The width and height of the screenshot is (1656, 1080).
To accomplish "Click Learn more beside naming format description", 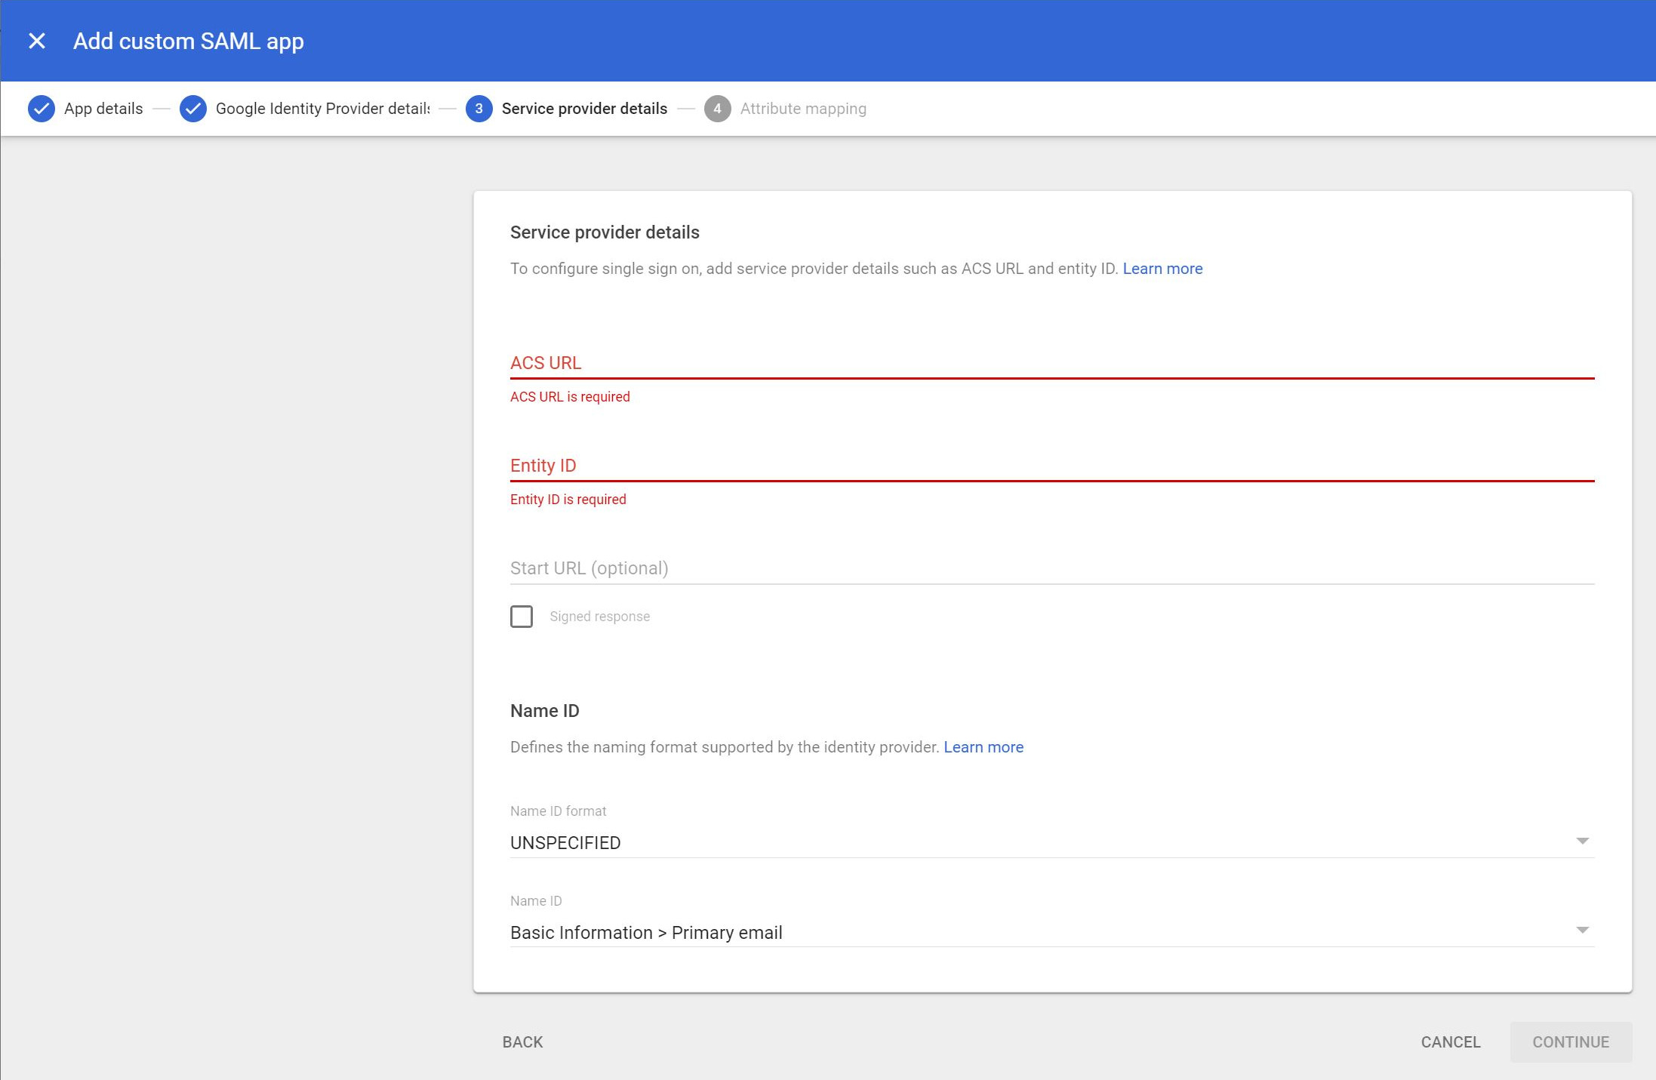I will point(983,747).
